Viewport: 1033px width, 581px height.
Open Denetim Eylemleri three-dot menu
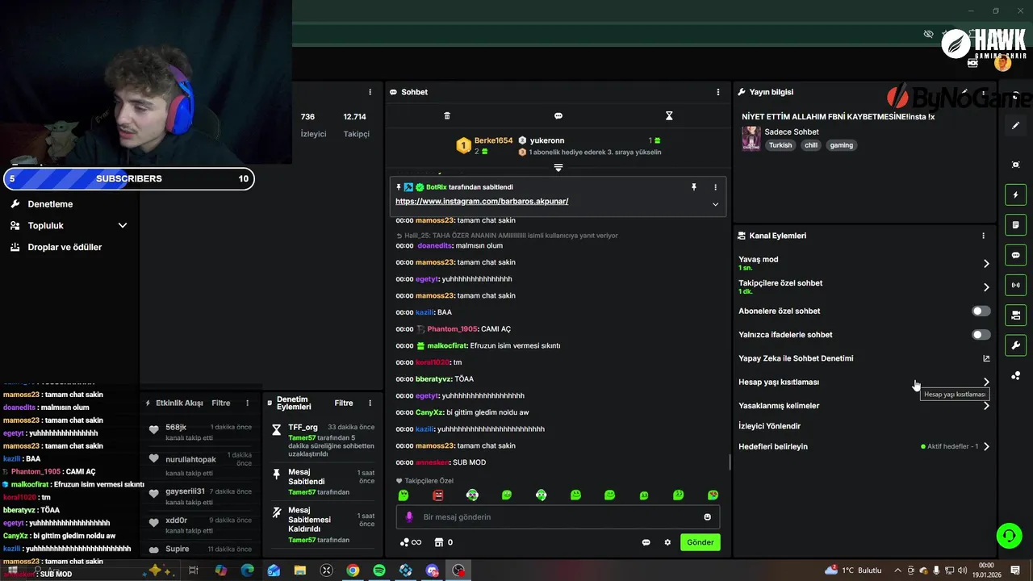(x=370, y=403)
